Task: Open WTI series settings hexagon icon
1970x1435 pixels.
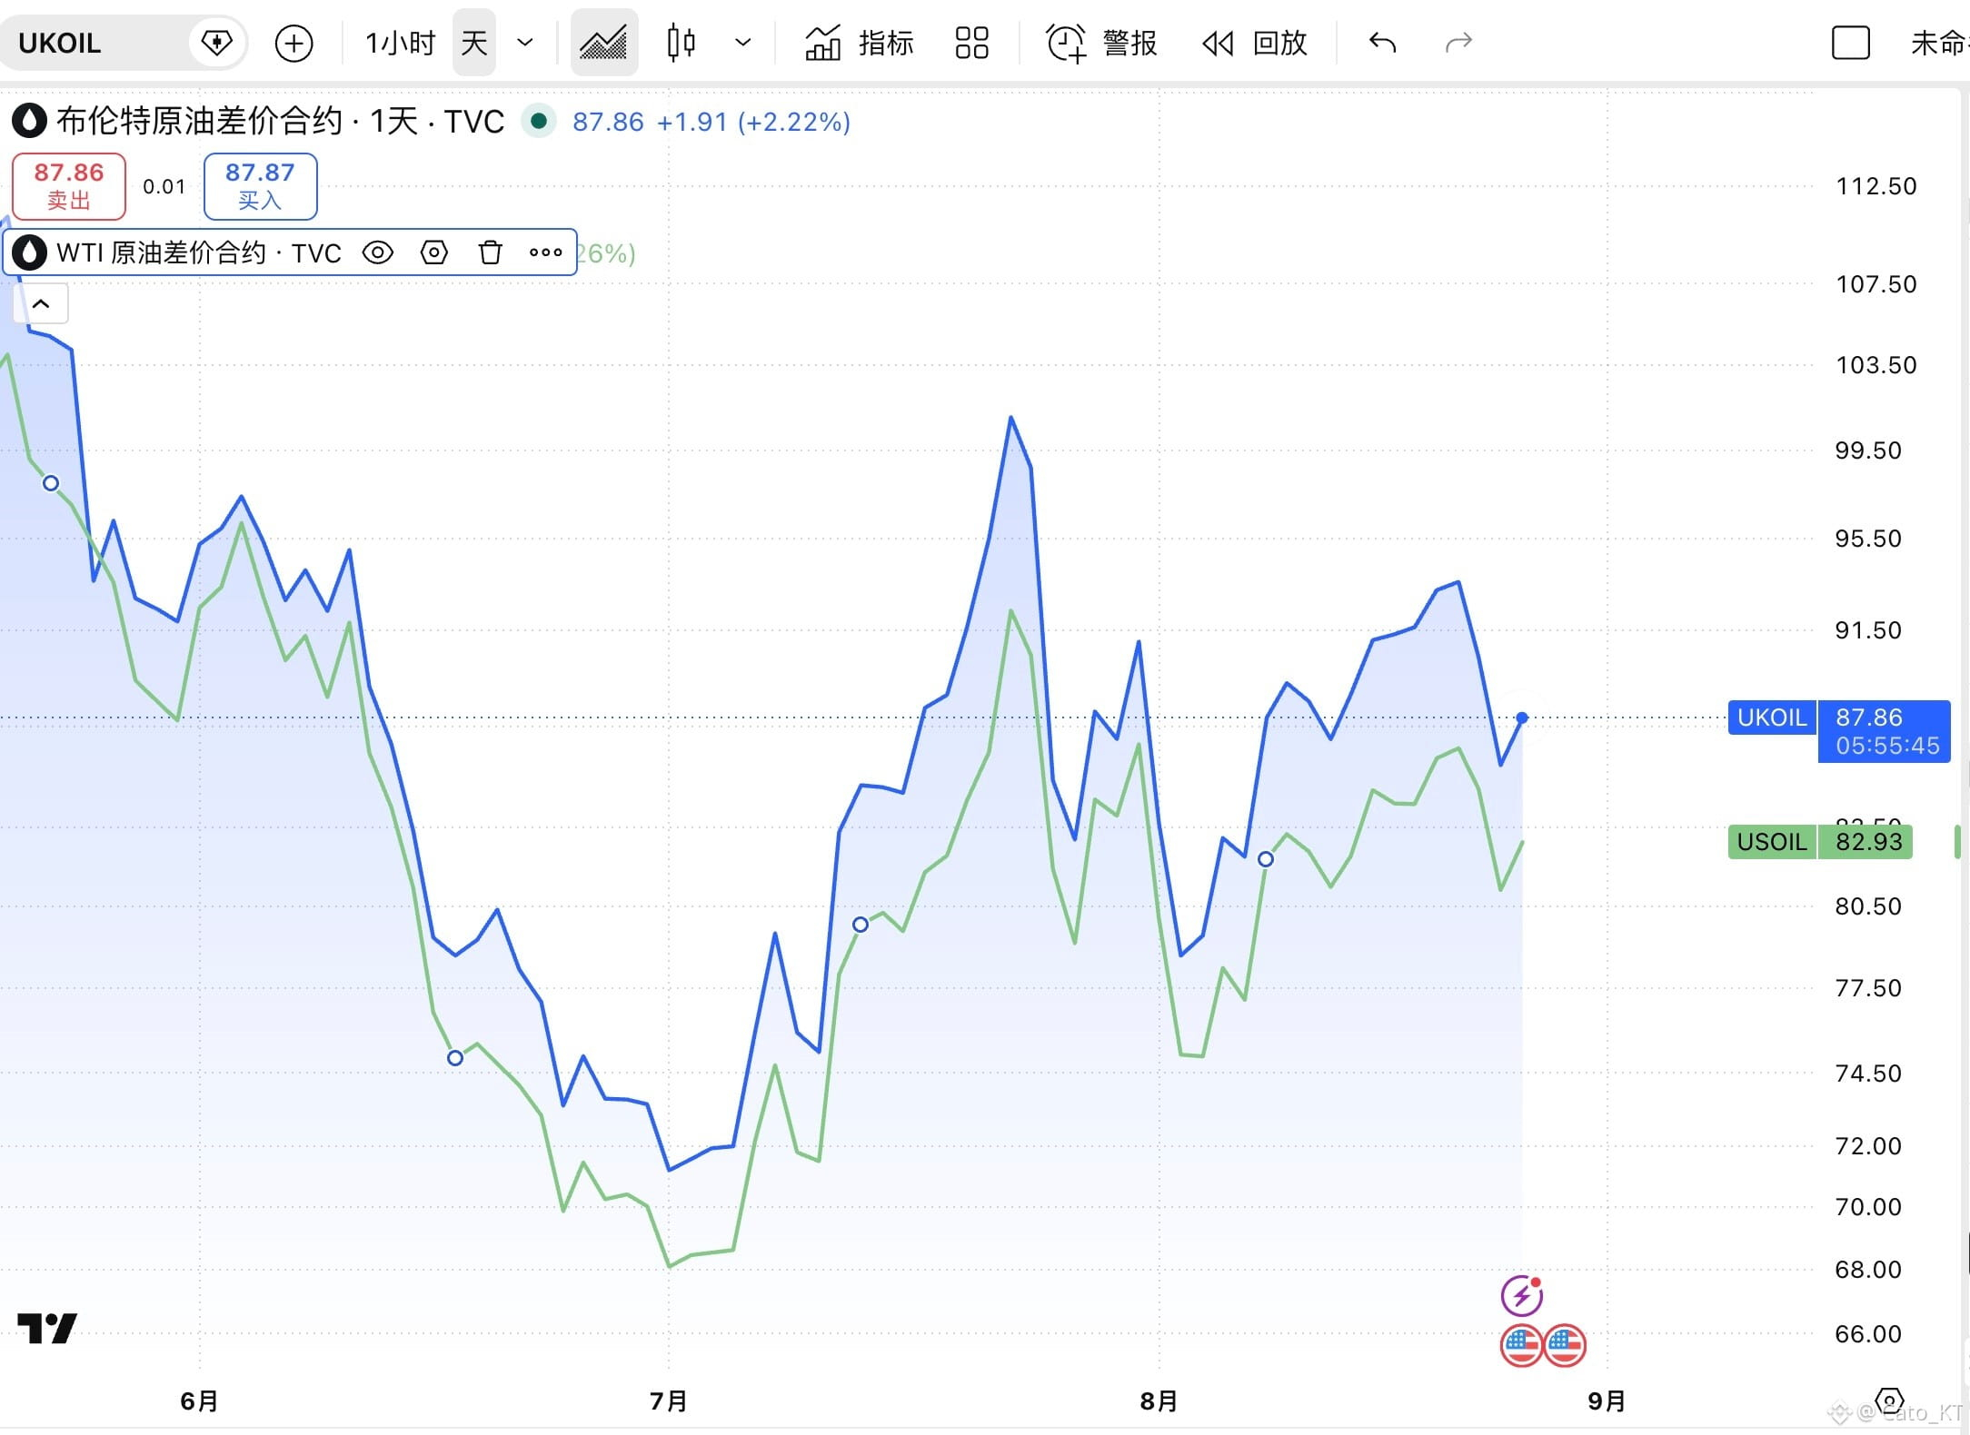Action: pyautogui.click(x=434, y=252)
